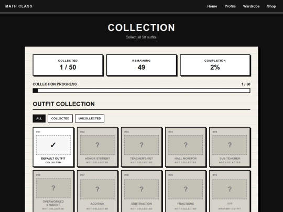Open the Wardrobe nav link
283x212 pixels.
click(251, 6)
